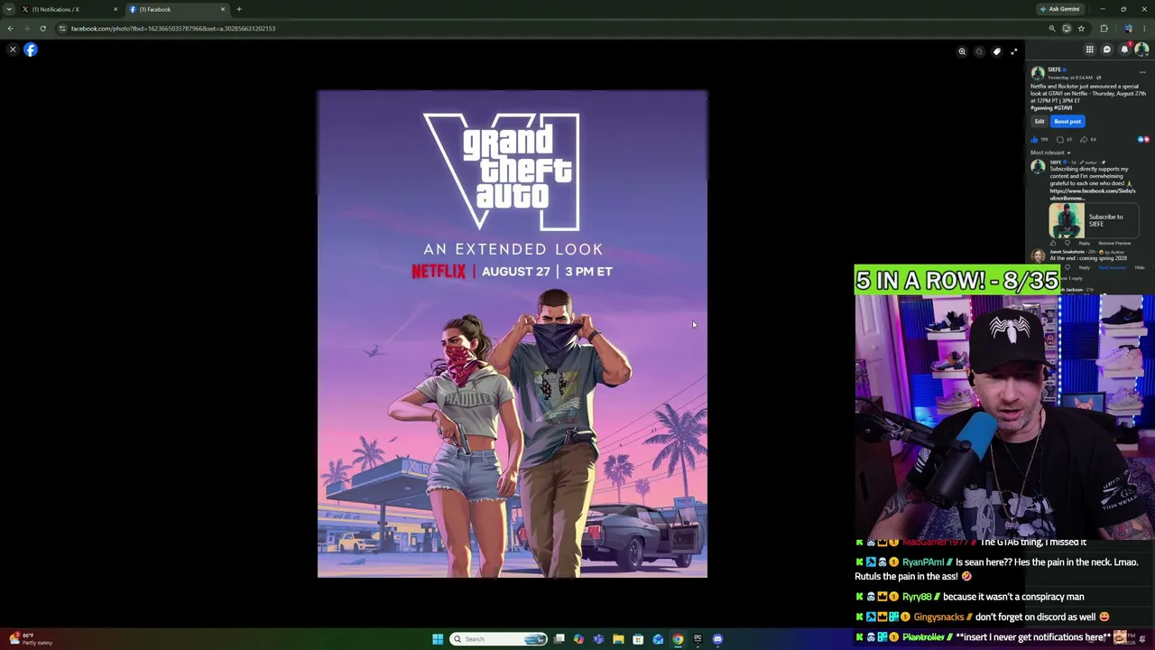This screenshot has width=1155, height=650.
Task: Click Remove Preview on pinned comment
Action: (x=1114, y=243)
